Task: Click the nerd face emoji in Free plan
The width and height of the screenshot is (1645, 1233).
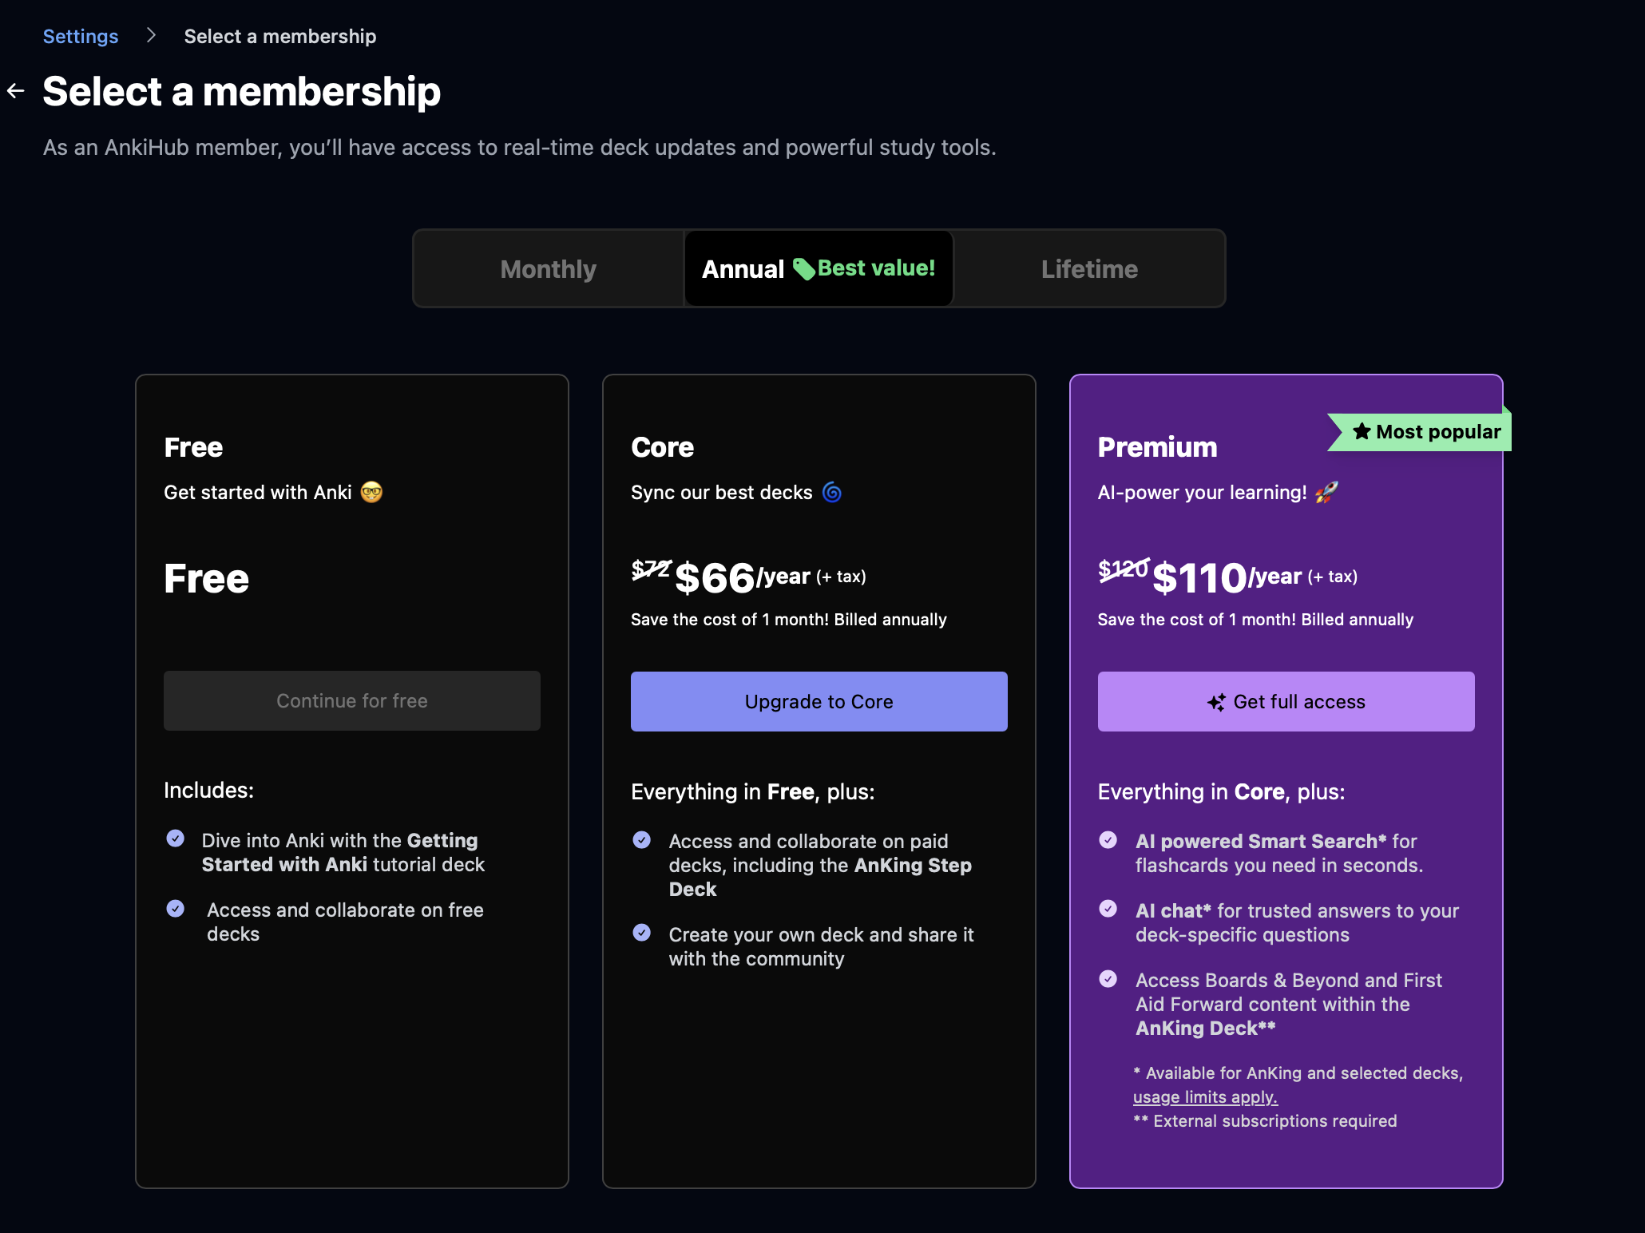Action: [371, 492]
